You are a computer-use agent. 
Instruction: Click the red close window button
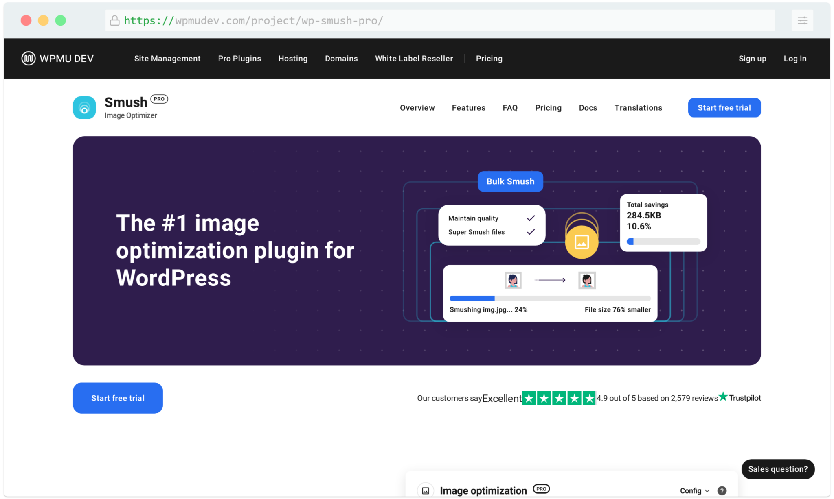click(x=26, y=20)
